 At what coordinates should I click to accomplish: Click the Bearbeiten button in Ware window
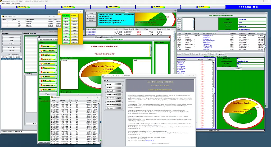204,54
